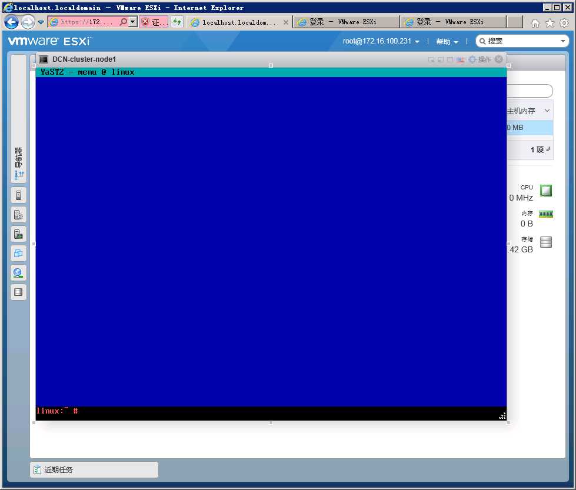
Task: Click the Internet Explorer icon in title bar
Action: [x=8, y=7]
